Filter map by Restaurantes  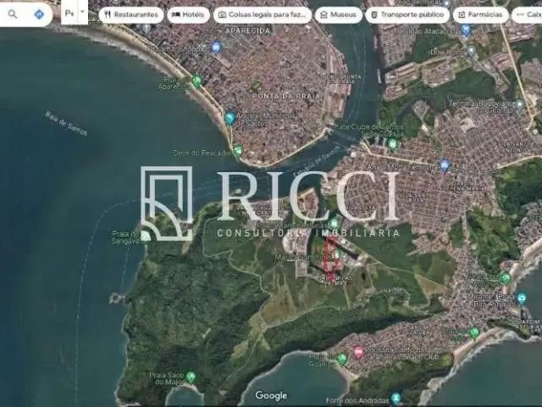pyautogui.click(x=131, y=15)
